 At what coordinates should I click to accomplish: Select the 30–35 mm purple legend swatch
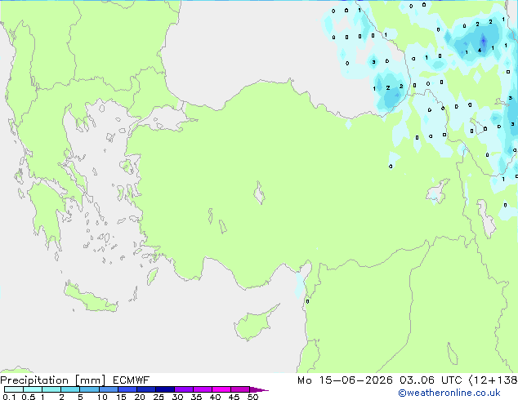point(184,389)
